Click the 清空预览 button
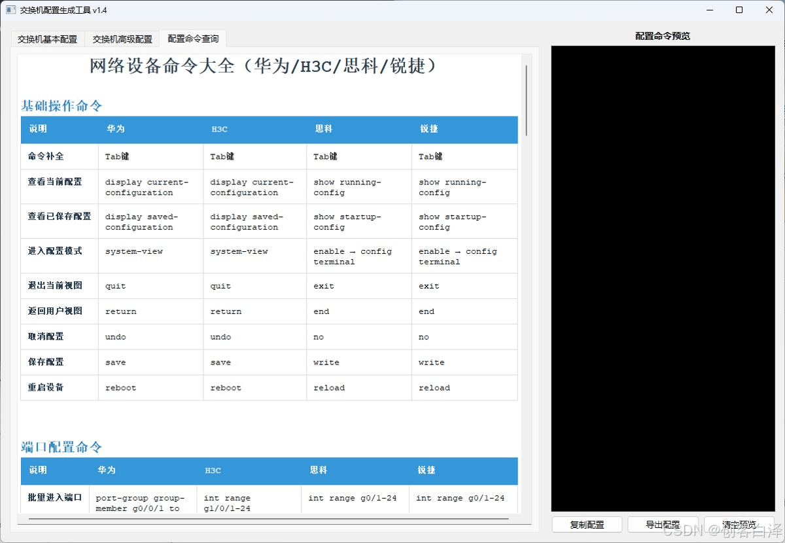Screen dimensions: 785x543 739,525
